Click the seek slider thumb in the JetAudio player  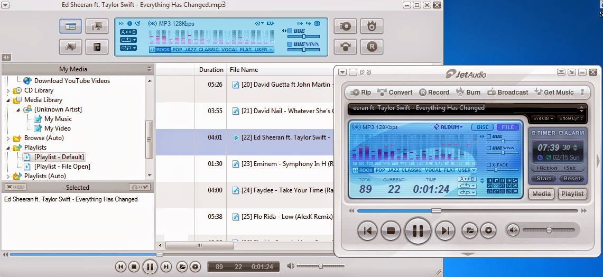[436, 211]
